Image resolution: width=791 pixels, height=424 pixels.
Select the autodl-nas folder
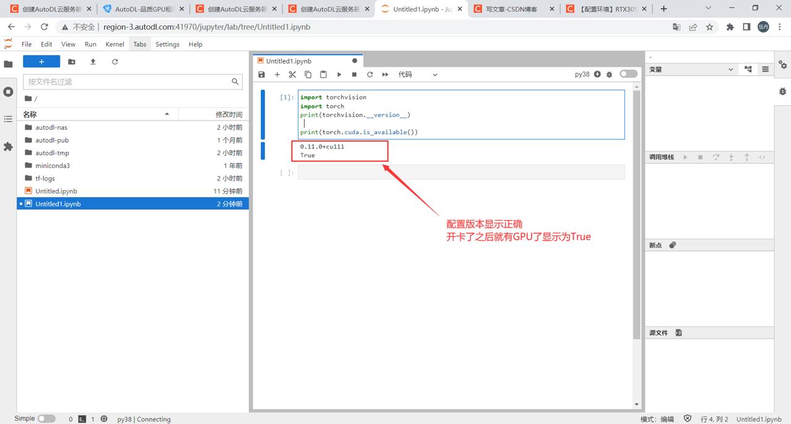coord(133,127)
